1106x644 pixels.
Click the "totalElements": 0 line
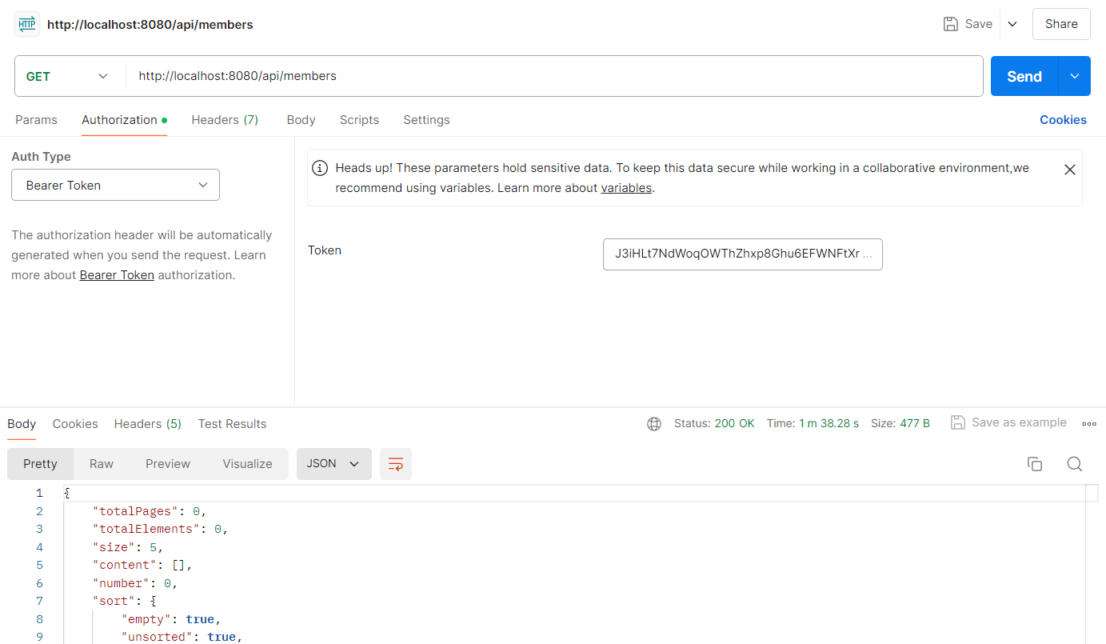coord(161,529)
